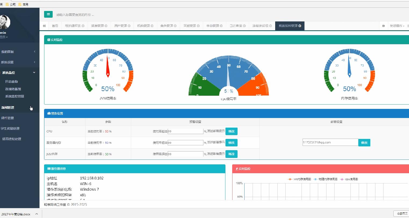Click 修改 button in the JVM内存 row
The image size is (409, 218).
(x=231, y=154)
